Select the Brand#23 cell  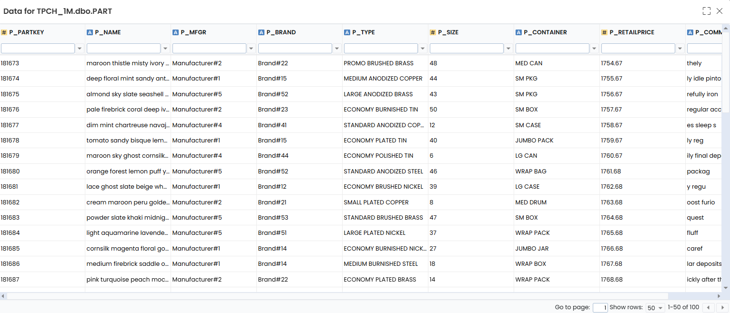tap(300, 110)
